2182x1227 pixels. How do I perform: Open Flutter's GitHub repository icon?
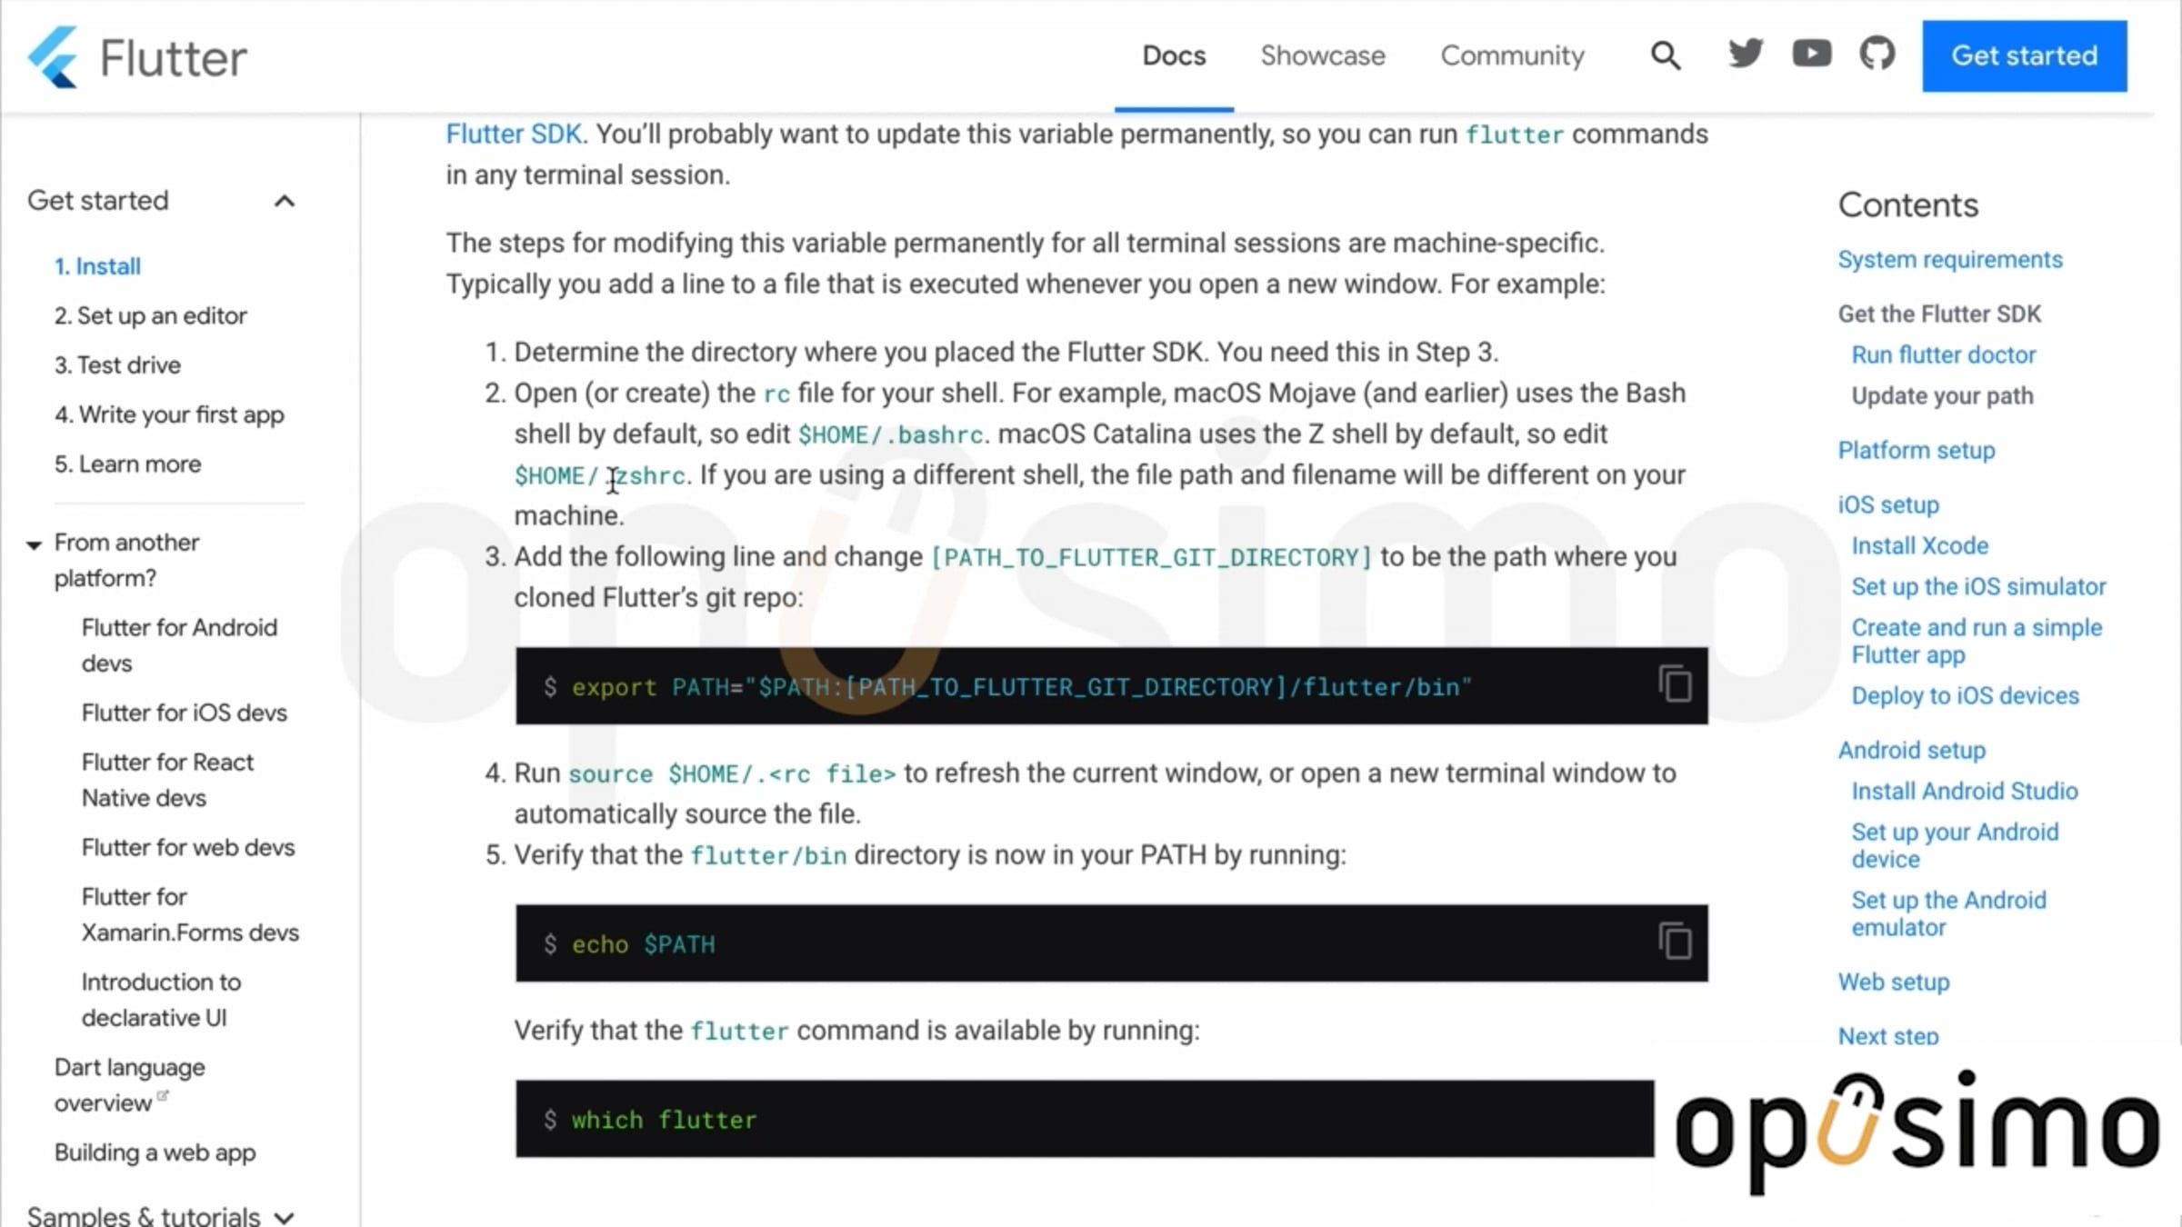[x=1877, y=54]
